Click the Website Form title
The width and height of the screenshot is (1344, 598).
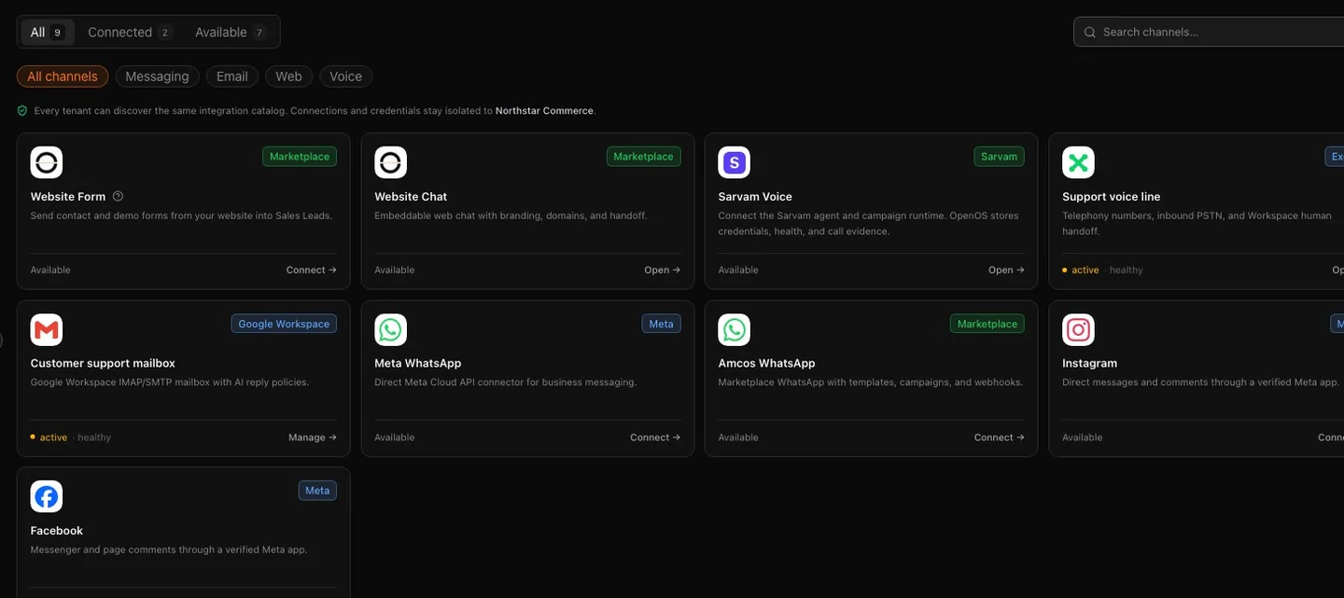pyautogui.click(x=68, y=197)
